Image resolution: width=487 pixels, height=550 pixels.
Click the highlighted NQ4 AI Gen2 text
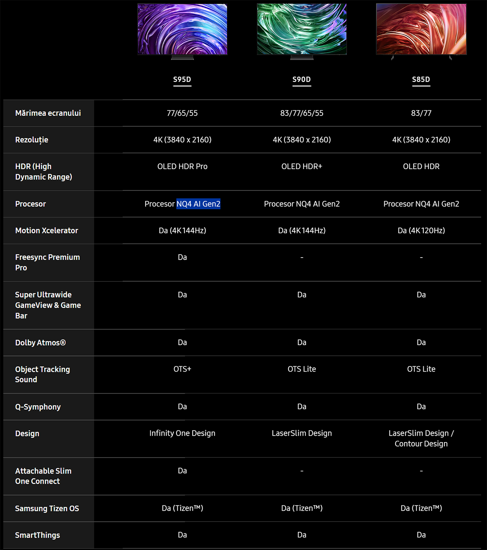pyautogui.click(x=198, y=204)
